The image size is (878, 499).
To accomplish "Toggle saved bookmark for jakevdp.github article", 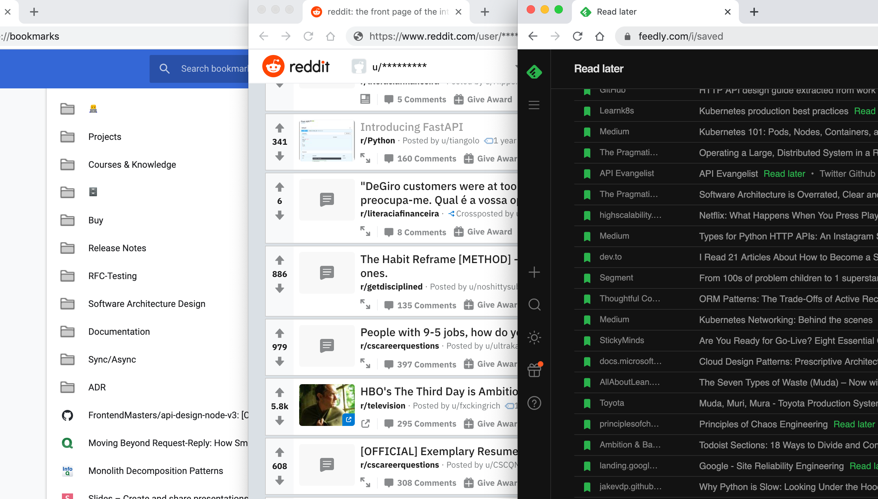I will (x=587, y=487).
